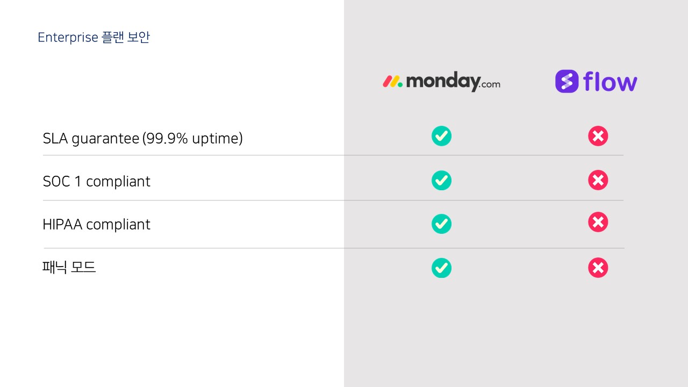Click monday.com's green check for SLA guarantee
This screenshot has width=688, height=387.
click(441, 136)
